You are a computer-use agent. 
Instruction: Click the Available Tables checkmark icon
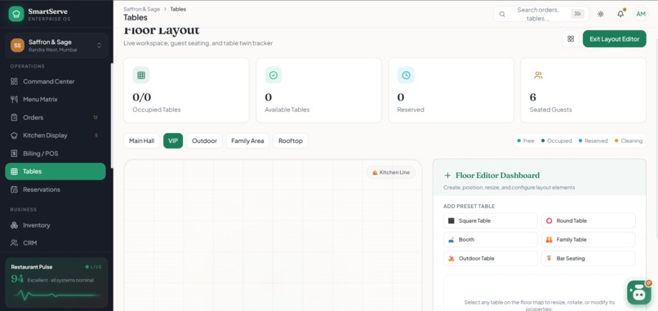[x=273, y=75]
